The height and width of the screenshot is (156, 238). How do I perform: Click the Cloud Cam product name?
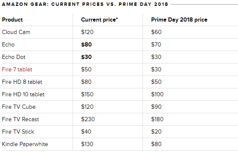pos(16,32)
